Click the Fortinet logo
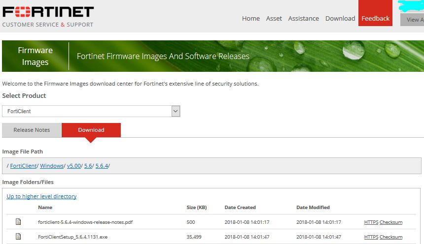 coord(48,12)
